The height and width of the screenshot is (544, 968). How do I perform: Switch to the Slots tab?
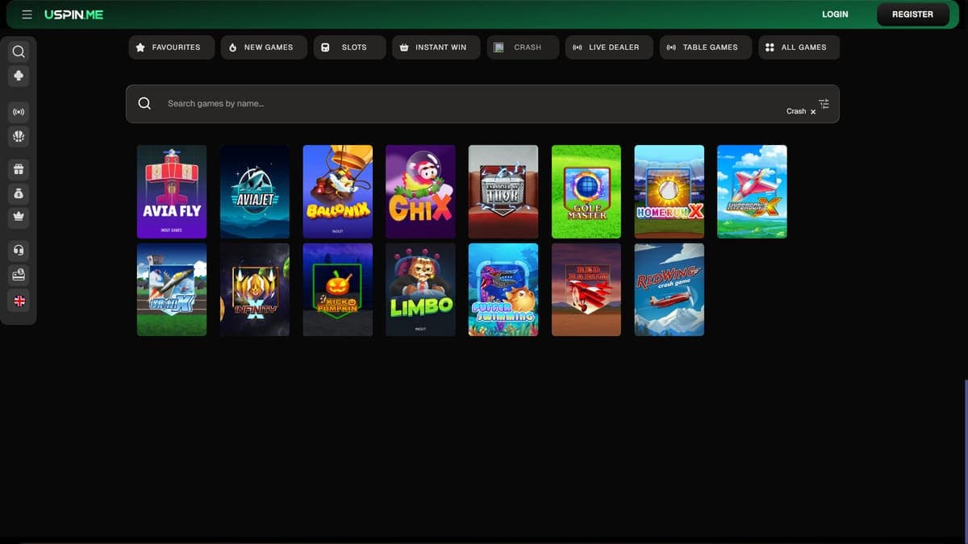click(x=348, y=48)
